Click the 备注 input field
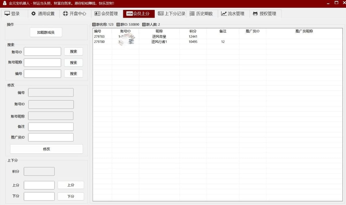This screenshot has height=205, width=346. [x=51, y=127]
